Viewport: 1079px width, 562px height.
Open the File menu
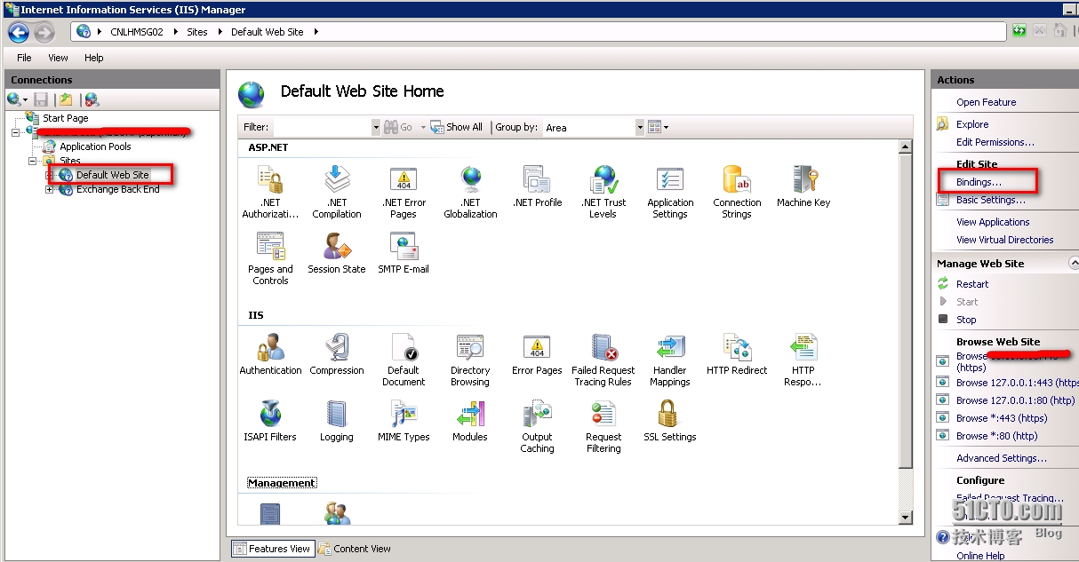(24, 58)
